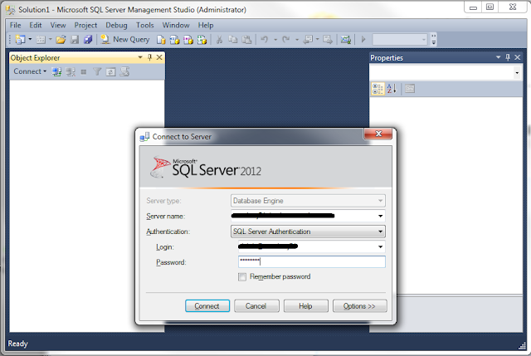Open the Tools menu
Screen dimensions: 531x356
(x=145, y=26)
